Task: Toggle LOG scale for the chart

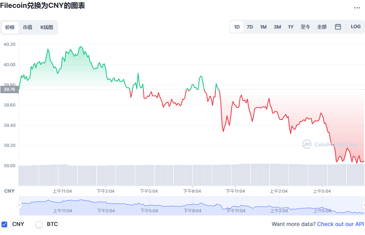Action: pos(356,27)
